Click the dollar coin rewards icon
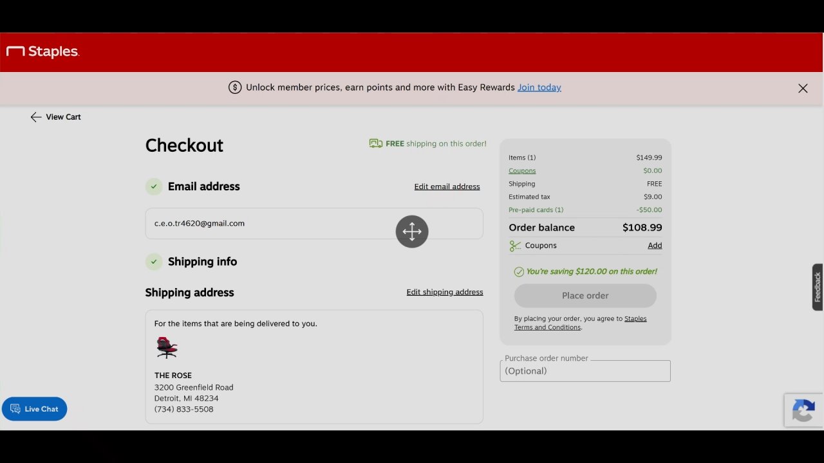The width and height of the screenshot is (824, 463). click(x=235, y=87)
